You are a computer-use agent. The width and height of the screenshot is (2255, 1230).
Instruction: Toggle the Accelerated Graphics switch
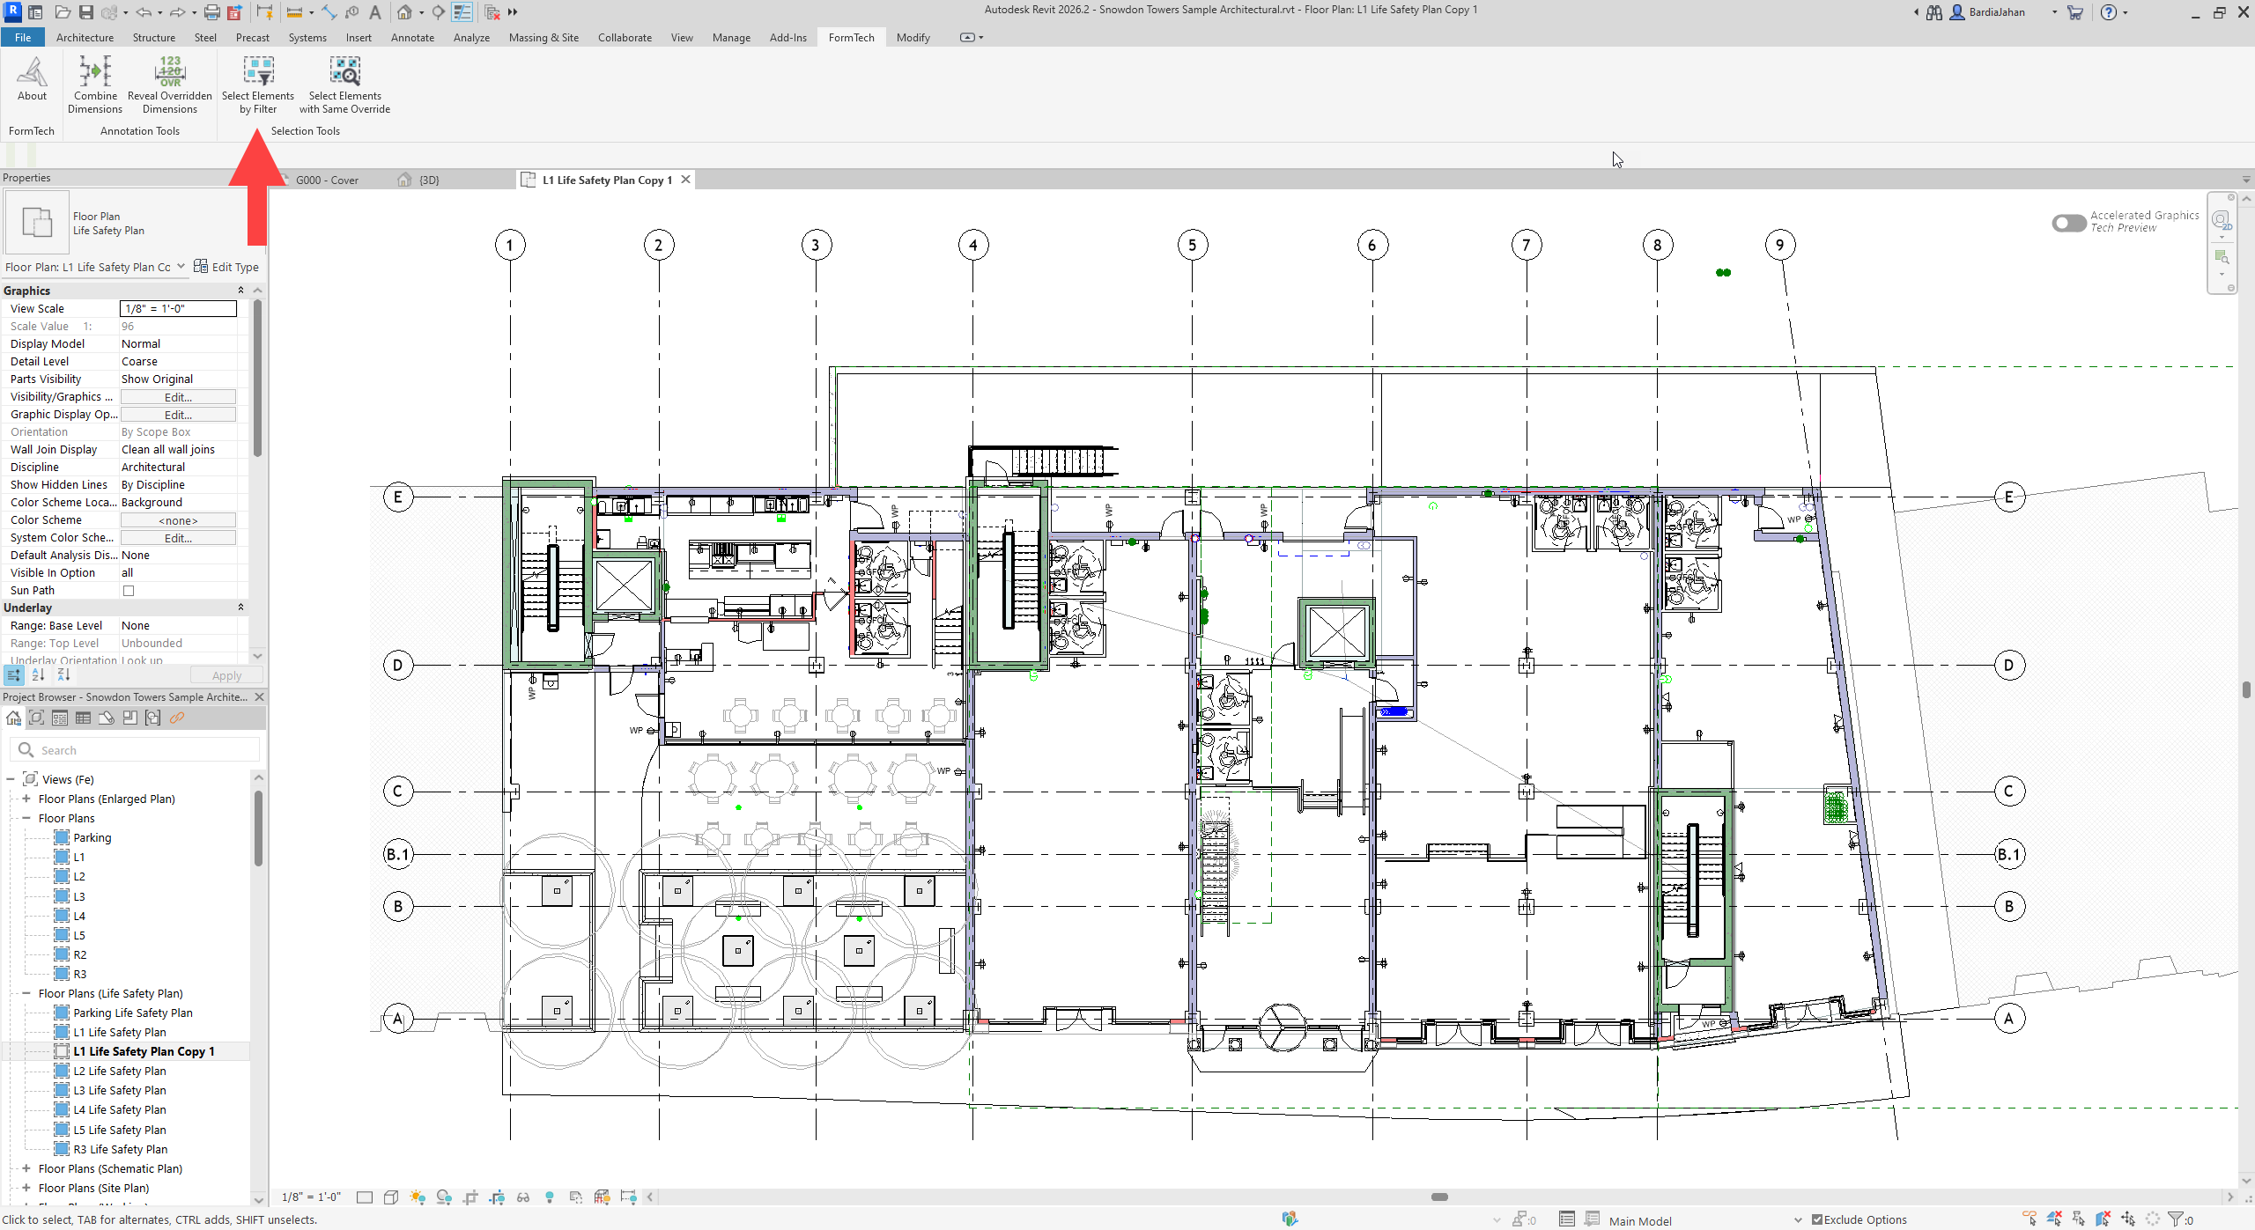click(2067, 223)
